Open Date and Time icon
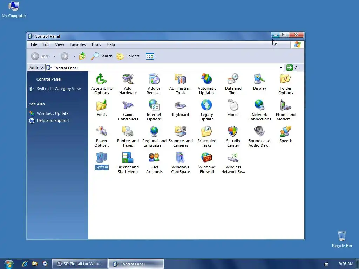Viewport: 359px width, 269px height. tap(233, 84)
